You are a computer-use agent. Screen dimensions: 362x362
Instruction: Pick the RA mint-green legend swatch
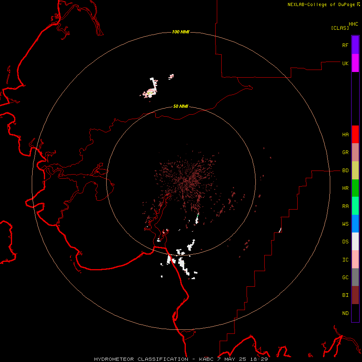click(355, 206)
